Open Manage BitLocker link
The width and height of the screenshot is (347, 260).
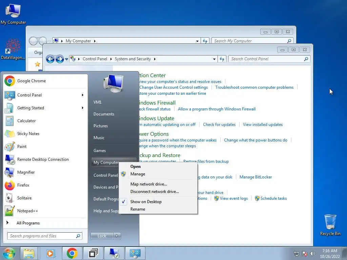[256, 177]
